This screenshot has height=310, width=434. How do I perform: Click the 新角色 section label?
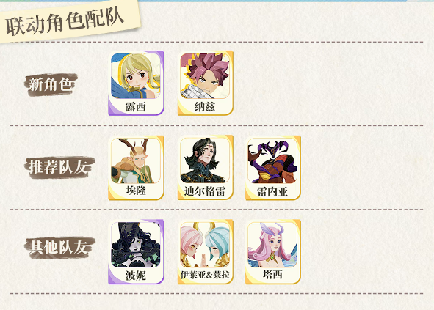click(51, 84)
